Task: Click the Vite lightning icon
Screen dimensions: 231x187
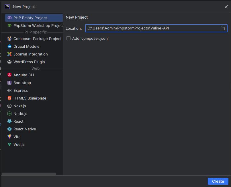Action: point(9,137)
